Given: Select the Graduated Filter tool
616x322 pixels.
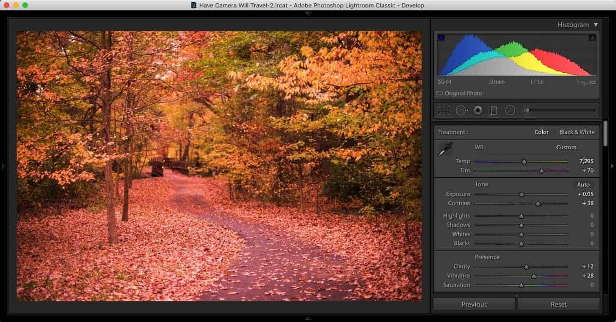Looking at the screenshot, I should [494, 110].
